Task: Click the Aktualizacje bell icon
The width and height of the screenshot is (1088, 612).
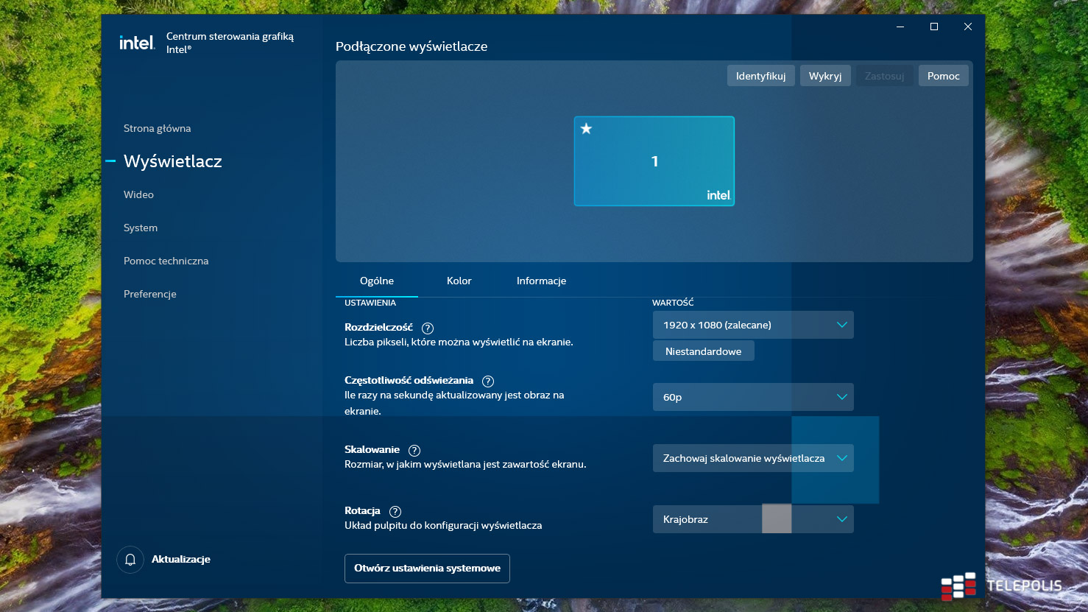Action: (130, 560)
